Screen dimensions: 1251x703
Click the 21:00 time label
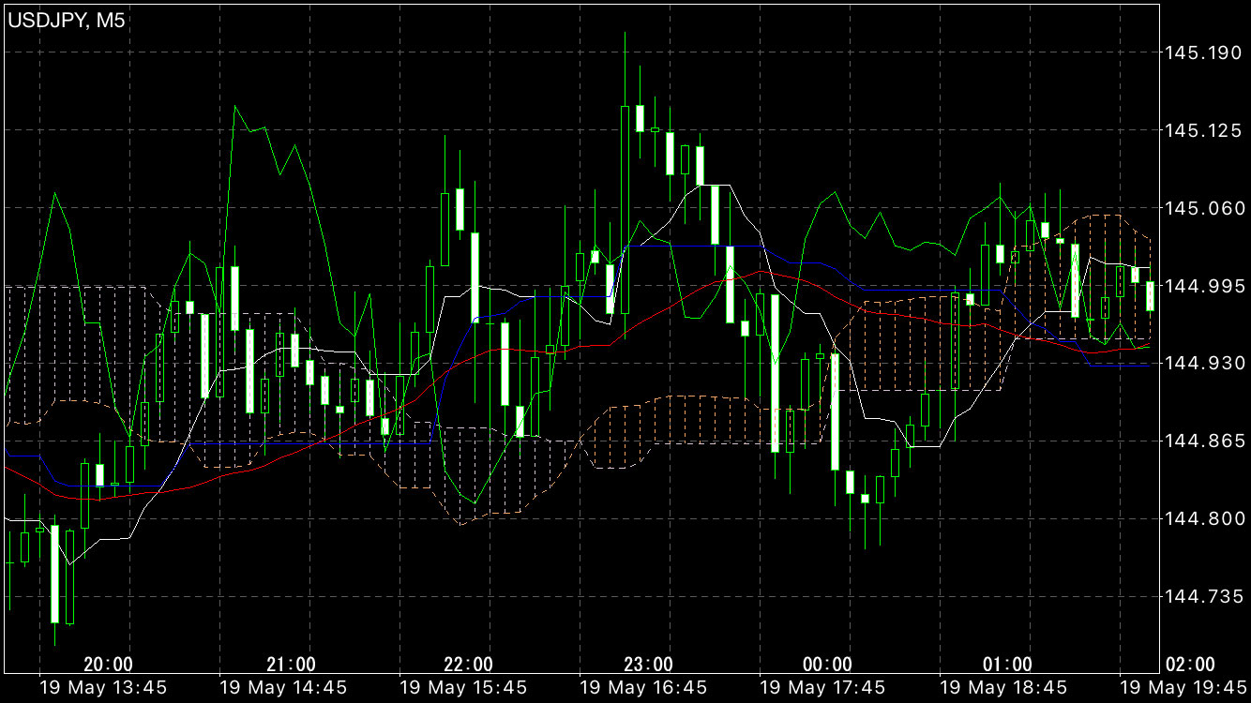[291, 665]
